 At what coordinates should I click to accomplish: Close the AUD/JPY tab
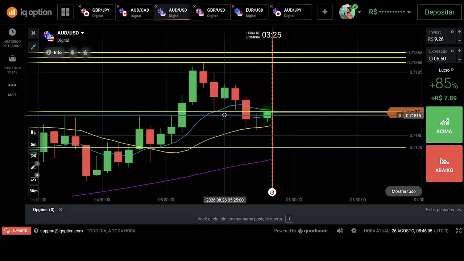point(271,7)
